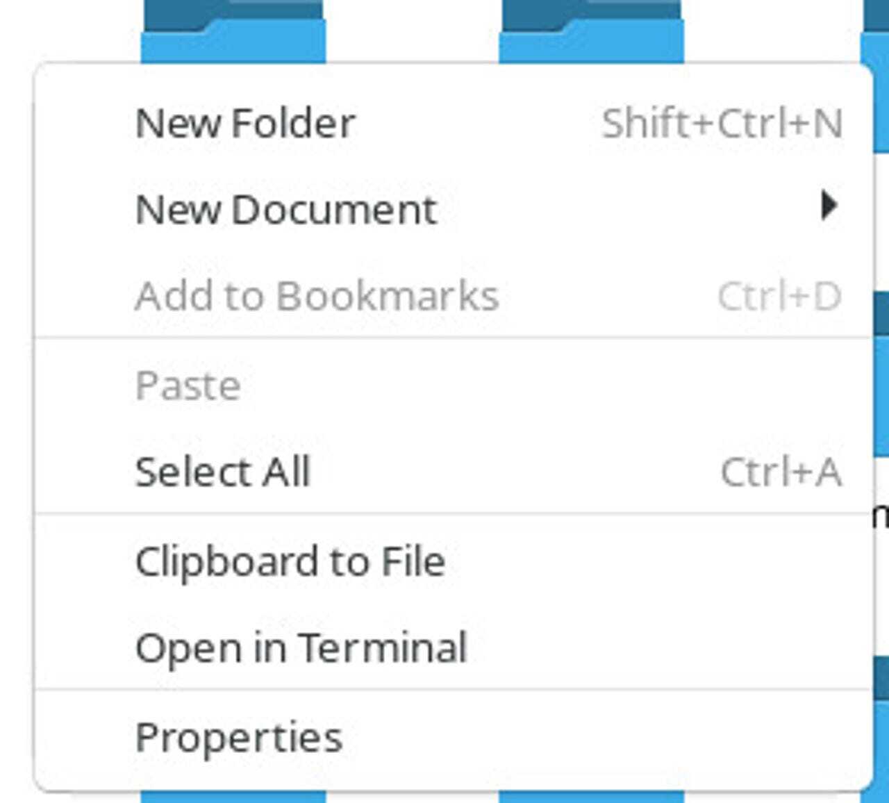This screenshot has height=803, width=889.
Task: Select the folder icon beneath the menu's bottom center
Action: (591, 797)
